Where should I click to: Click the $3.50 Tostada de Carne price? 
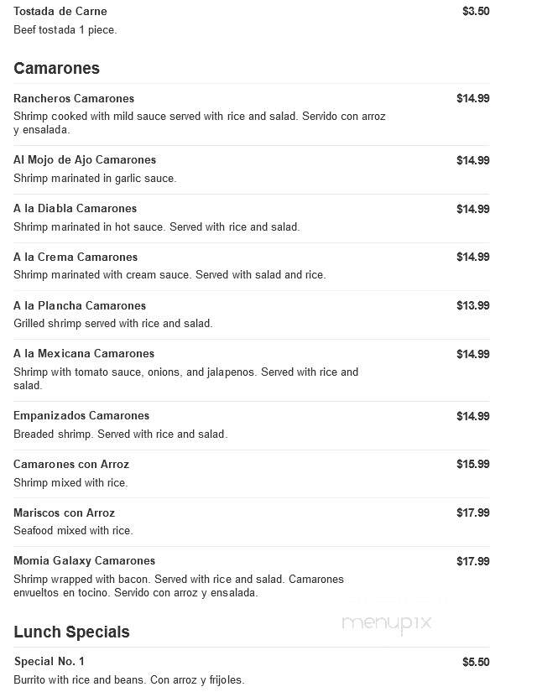[x=476, y=12]
